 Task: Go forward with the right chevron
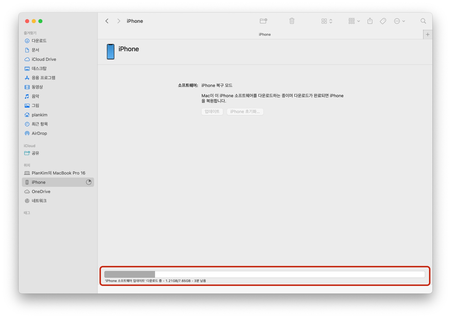119,21
